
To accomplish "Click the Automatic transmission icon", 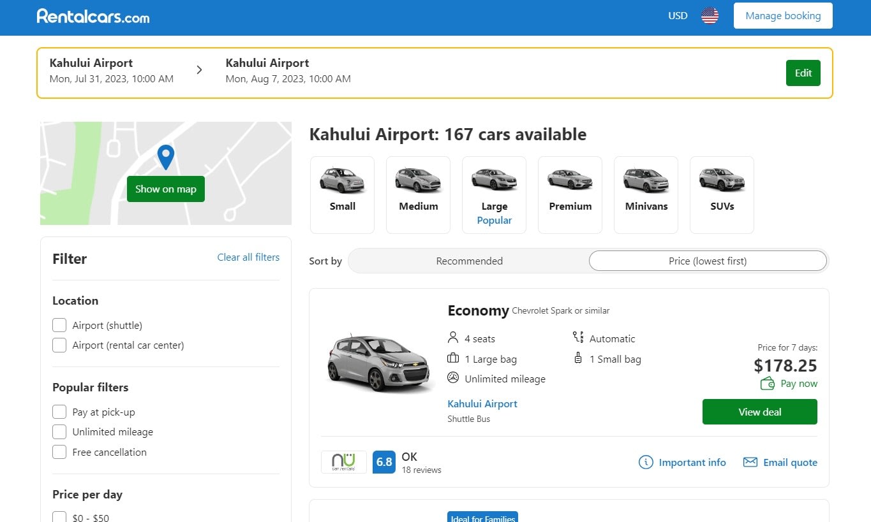I will 578,337.
